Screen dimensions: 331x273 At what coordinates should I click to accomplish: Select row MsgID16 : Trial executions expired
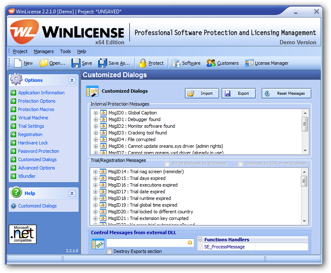pos(143,185)
